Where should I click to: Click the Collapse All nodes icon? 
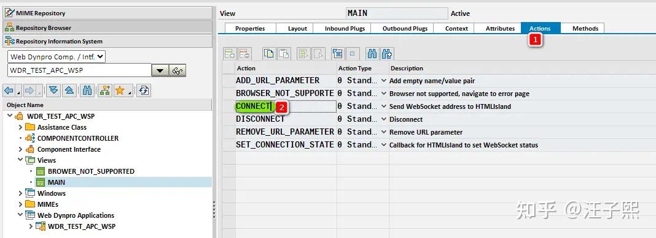pyautogui.click(x=69, y=91)
